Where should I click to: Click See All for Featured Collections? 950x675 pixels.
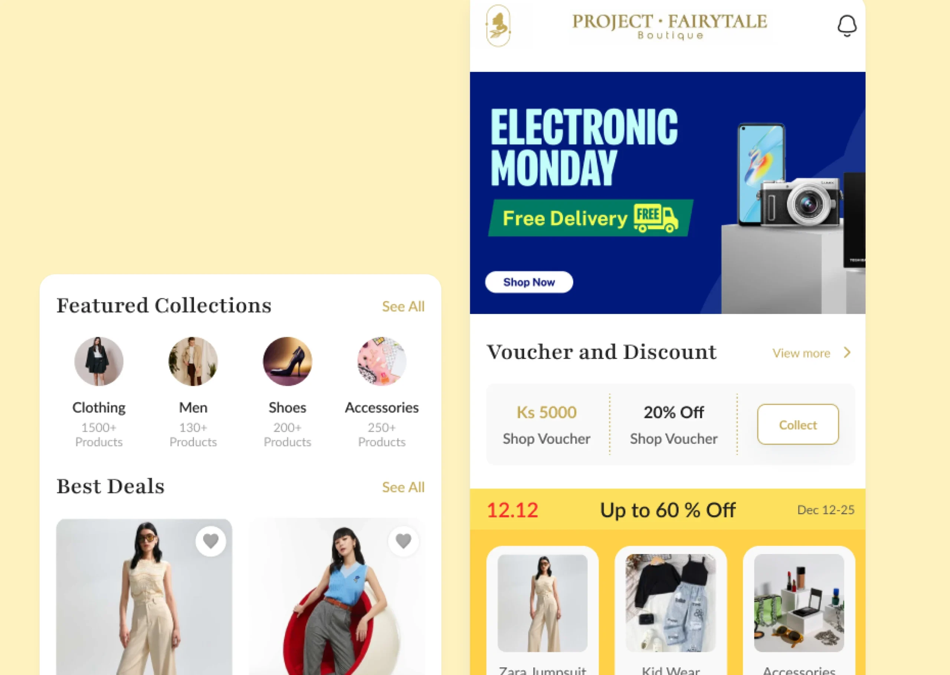tap(403, 307)
